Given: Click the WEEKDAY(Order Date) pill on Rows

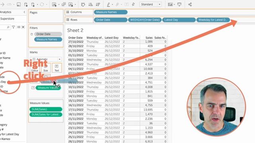Looking at the screenshot, I should point(145,20).
